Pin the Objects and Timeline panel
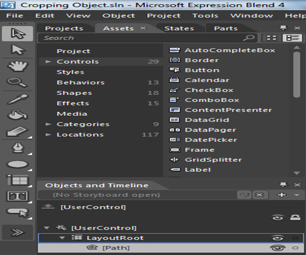 point(283,185)
